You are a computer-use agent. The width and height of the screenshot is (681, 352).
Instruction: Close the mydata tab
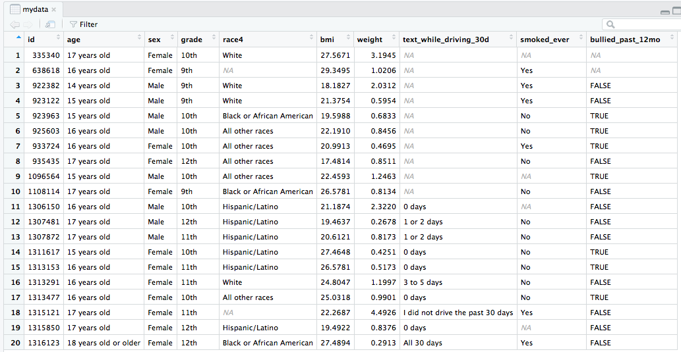click(53, 9)
